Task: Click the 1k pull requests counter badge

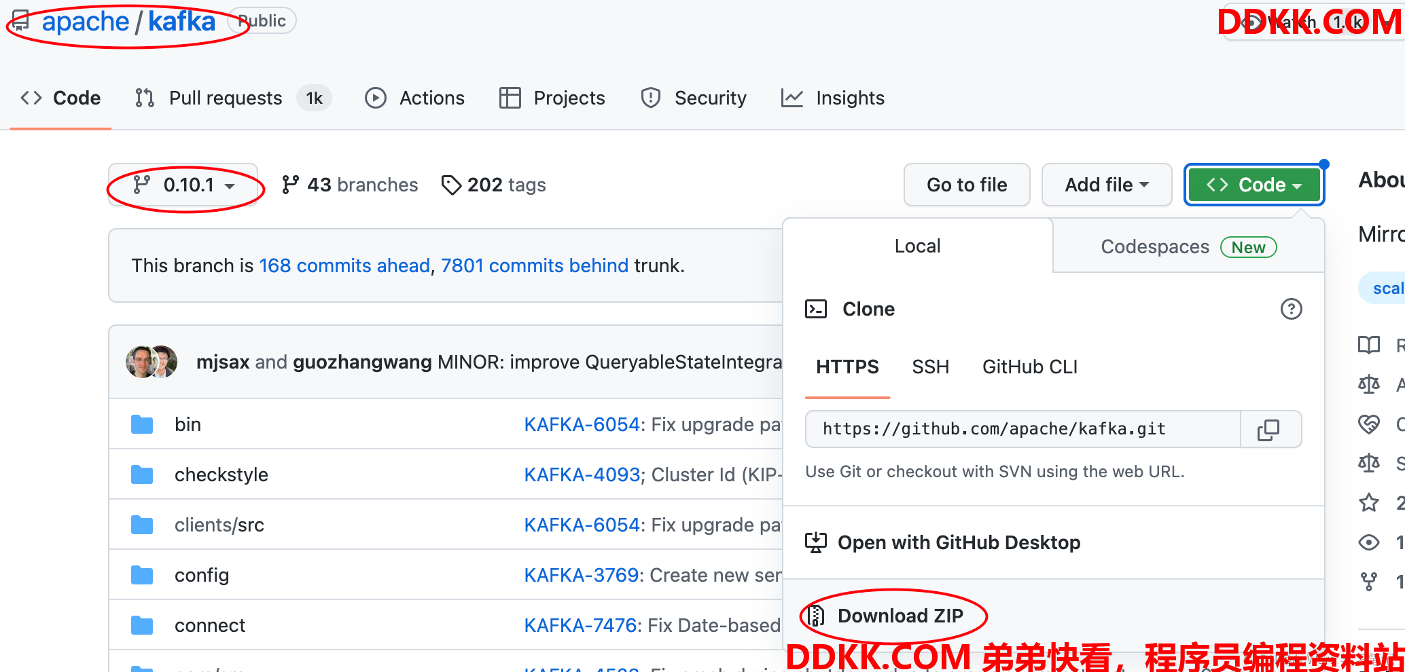Action: 314,98
